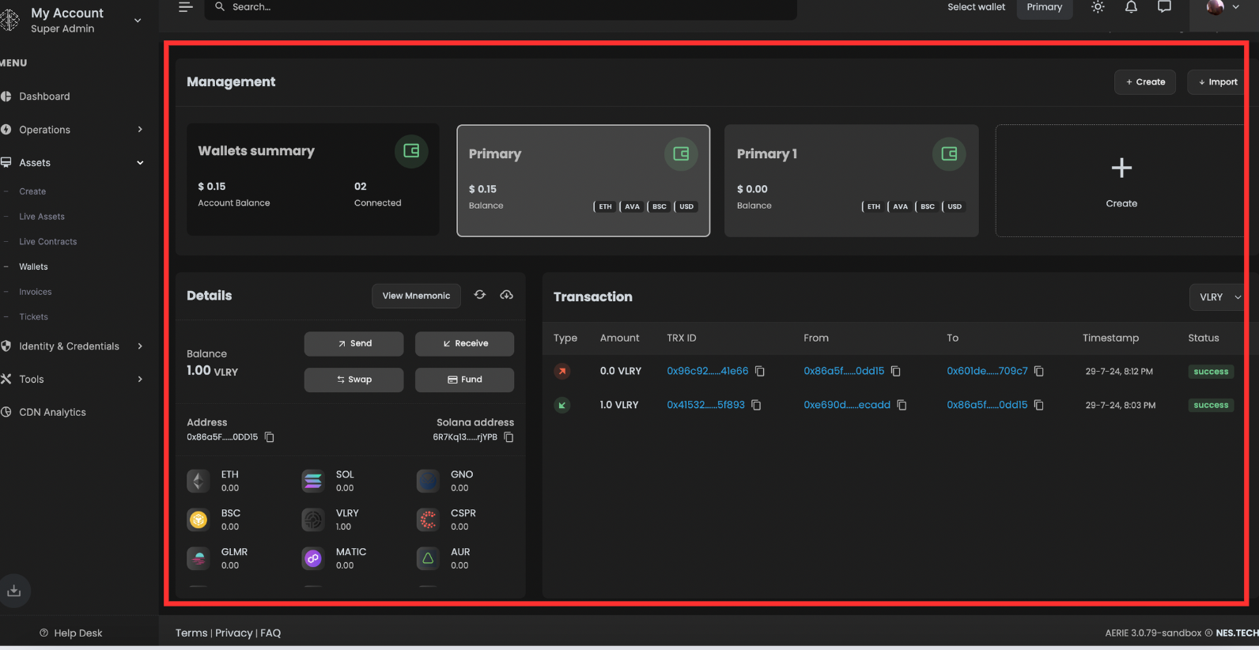This screenshot has height=650, width=1259.
Task: Select Live Assets in the sidebar
Action: (42, 217)
